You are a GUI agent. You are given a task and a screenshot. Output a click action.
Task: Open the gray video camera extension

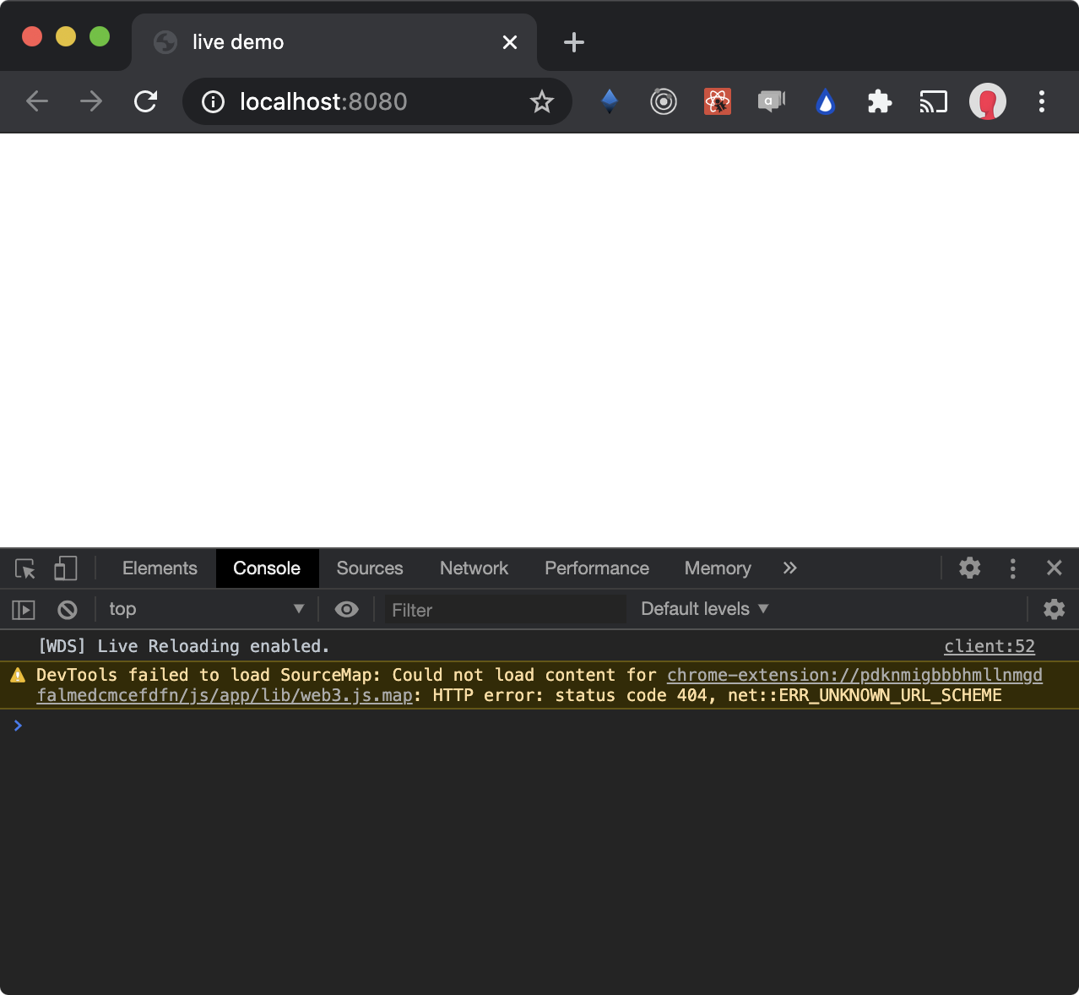772,101
